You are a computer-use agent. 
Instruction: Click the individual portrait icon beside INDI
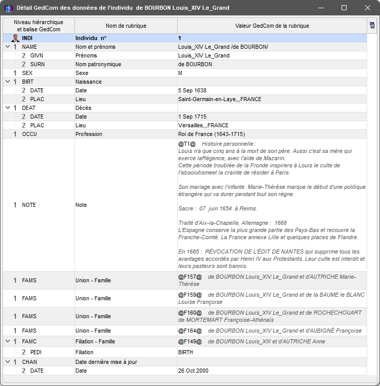pyautogui.click(x=15, y=38)
